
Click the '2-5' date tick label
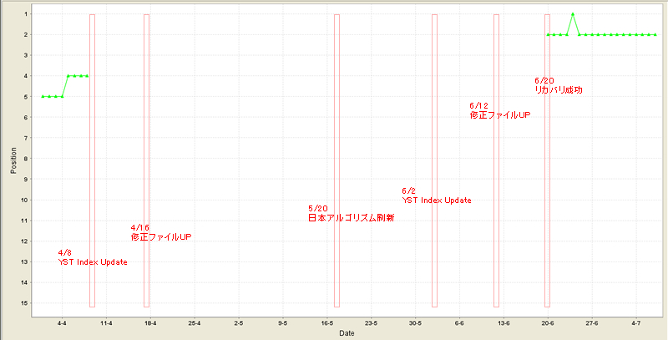coord(239,323)
